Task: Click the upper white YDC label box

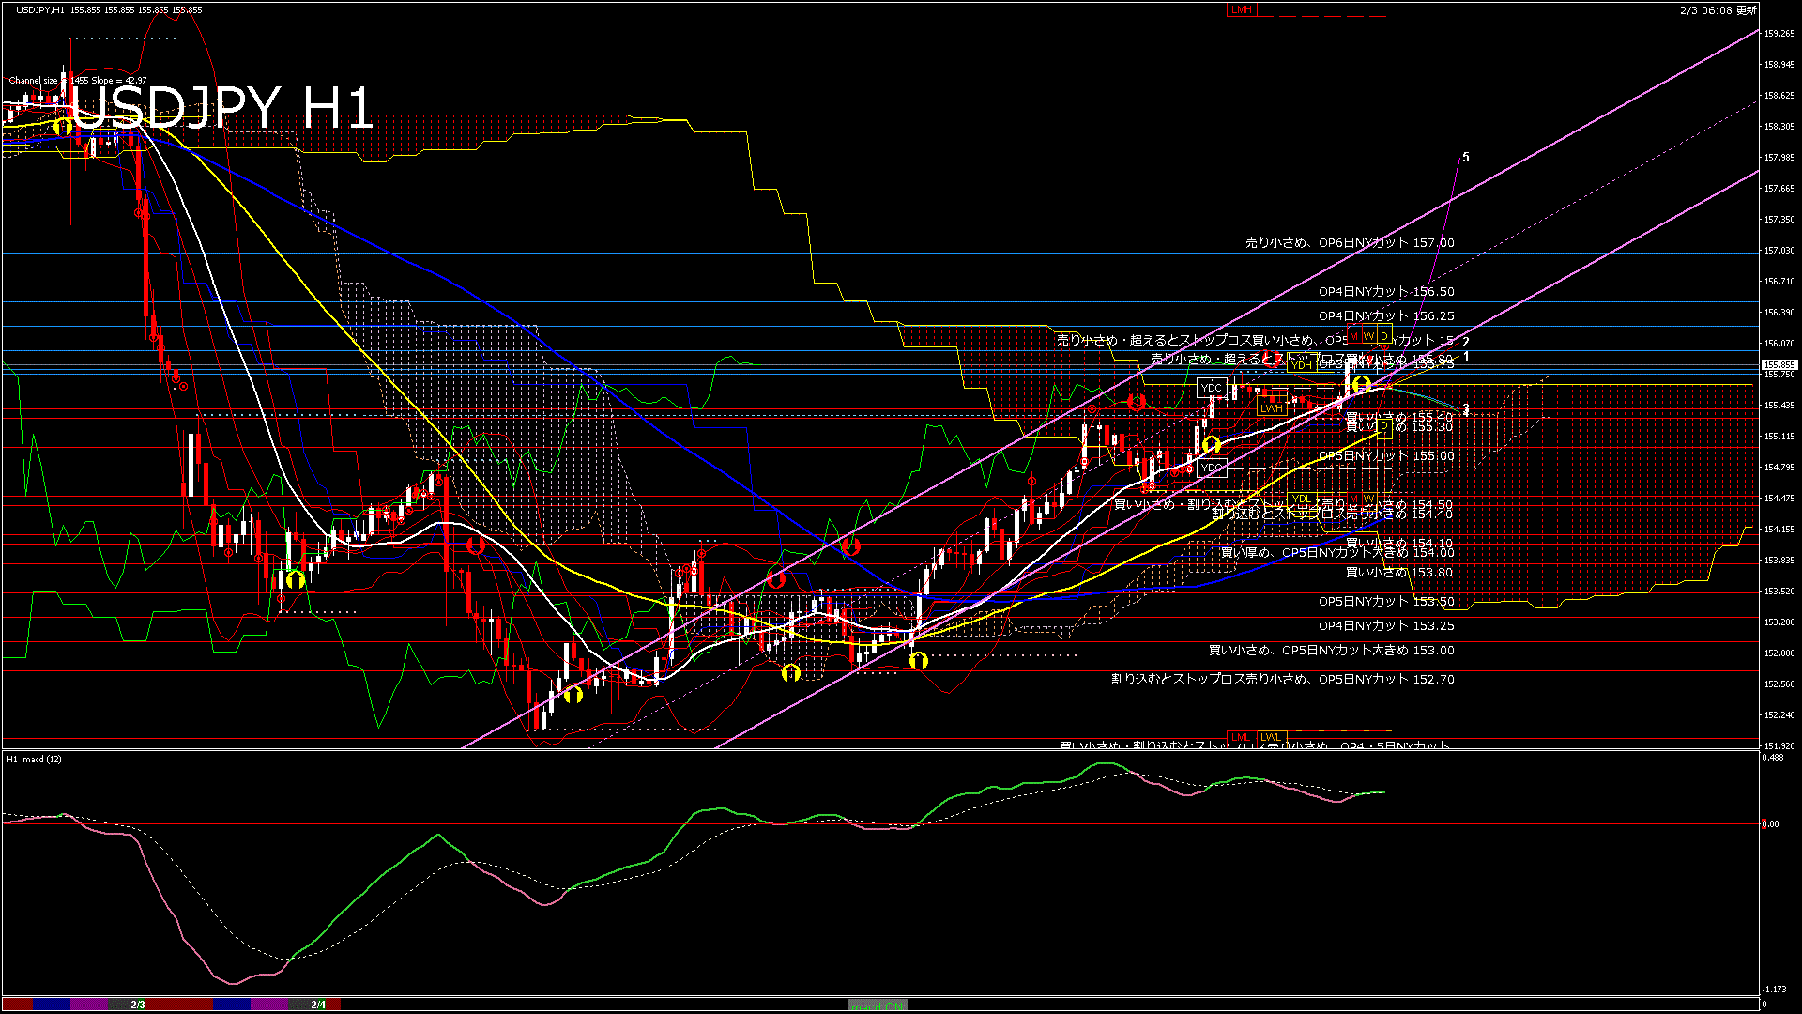Action: pos(1211,387)
